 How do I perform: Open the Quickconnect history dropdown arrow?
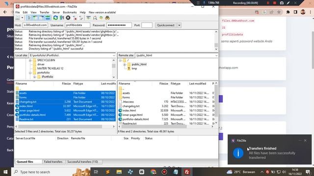(x=179, y=25)
